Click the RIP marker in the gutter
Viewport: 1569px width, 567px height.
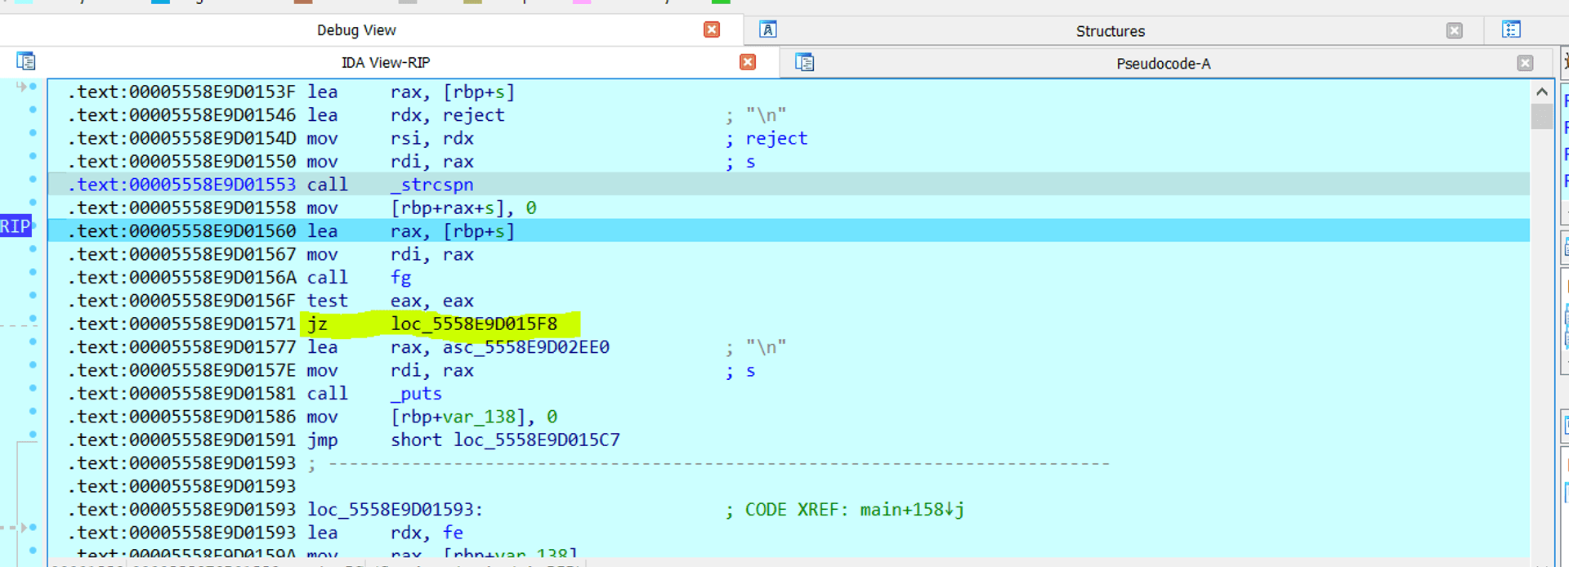point(16,226)
